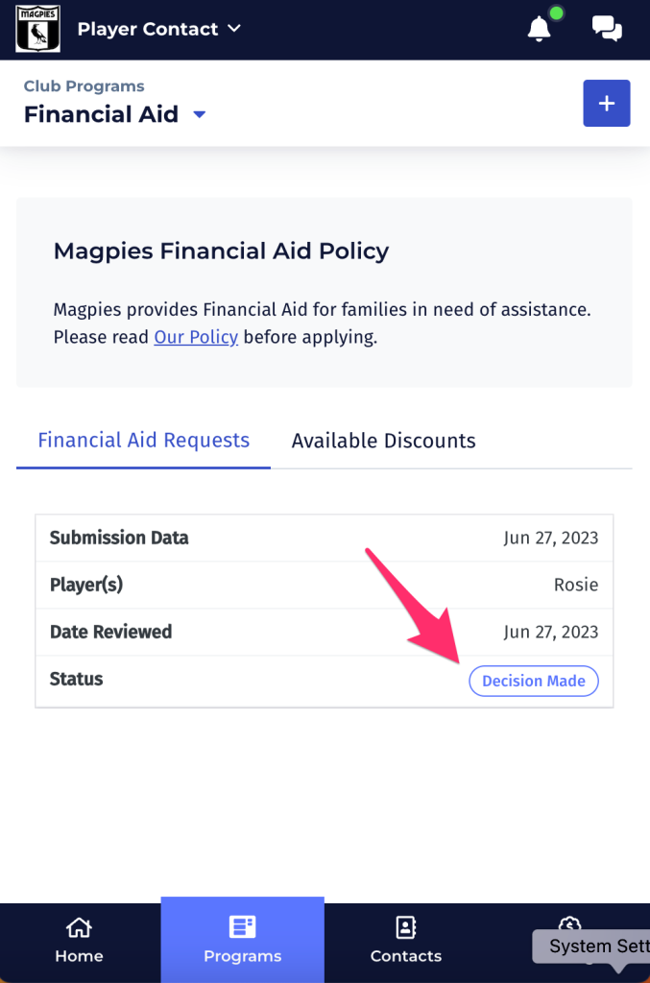Go to Home in bottom navigation
Image resolution: width=650 pixels, height=983 pixels.
click(79, 941)
